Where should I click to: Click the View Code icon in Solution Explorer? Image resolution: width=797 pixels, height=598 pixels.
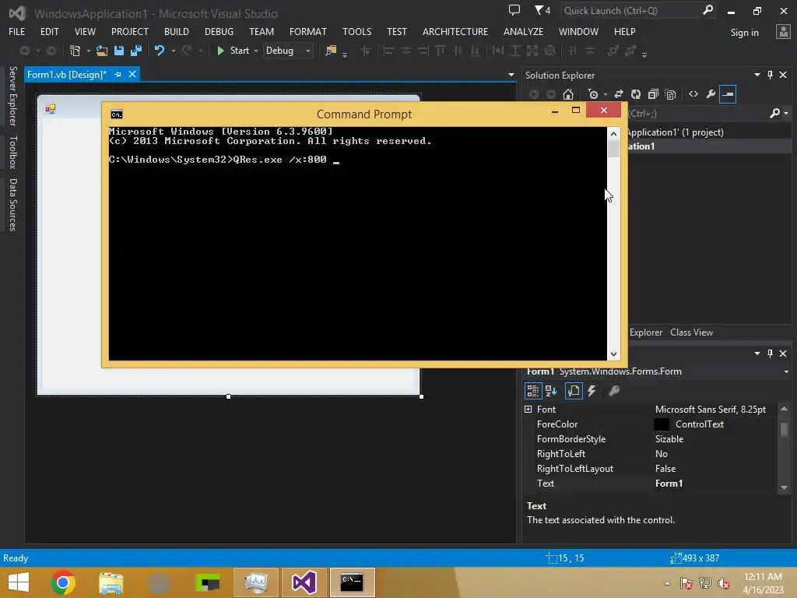693,94
